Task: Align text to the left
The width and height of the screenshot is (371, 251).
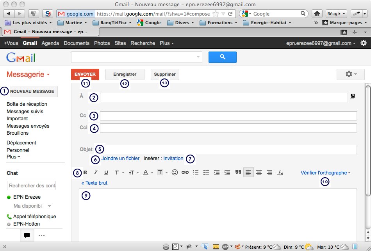Action: [248, 172]
